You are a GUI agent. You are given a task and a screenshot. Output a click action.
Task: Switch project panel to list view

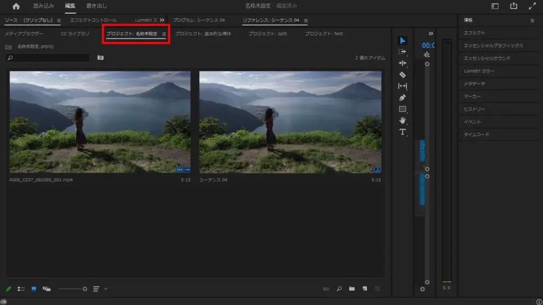point(21,289)
